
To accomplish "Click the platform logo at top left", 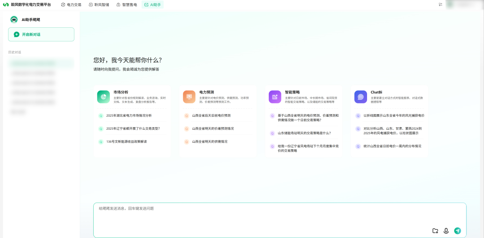I will pos(6,4).
